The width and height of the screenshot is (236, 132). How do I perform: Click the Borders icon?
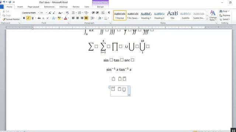tap(106, 18)
